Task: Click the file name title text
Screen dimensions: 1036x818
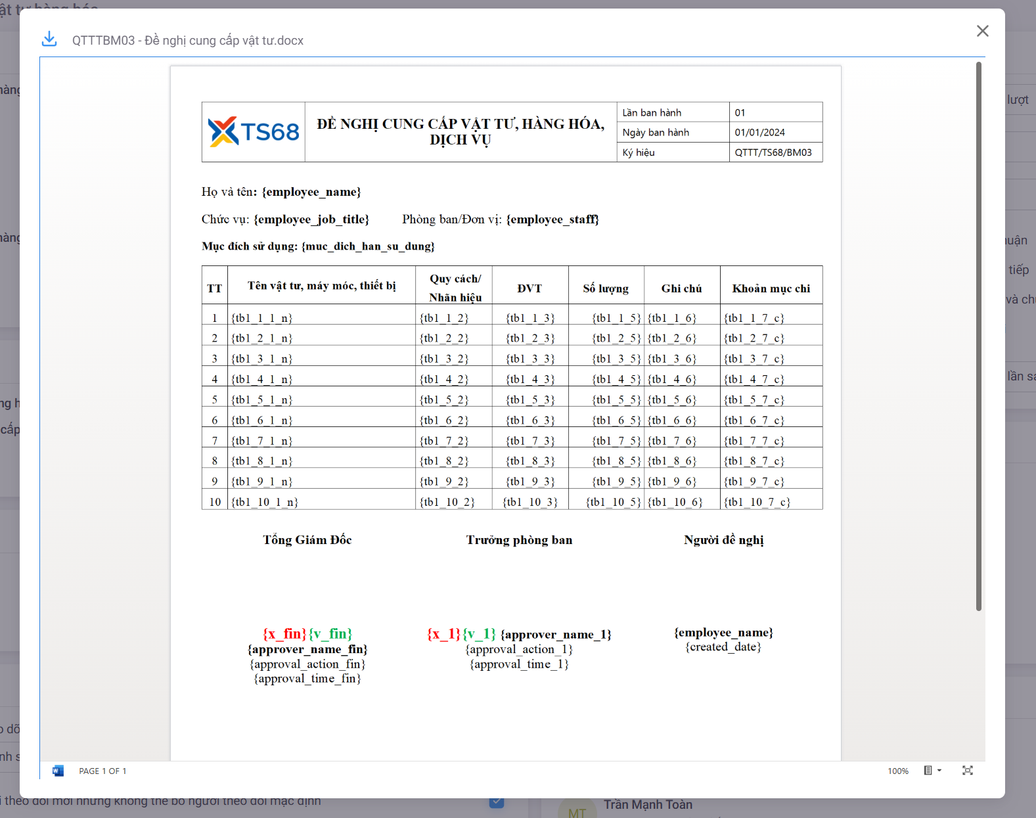Action: click(188, 41)
